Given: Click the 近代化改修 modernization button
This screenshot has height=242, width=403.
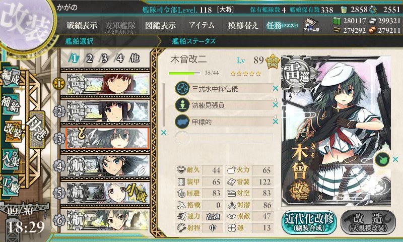Looking at the screenshot, I should tap(309, 222).
